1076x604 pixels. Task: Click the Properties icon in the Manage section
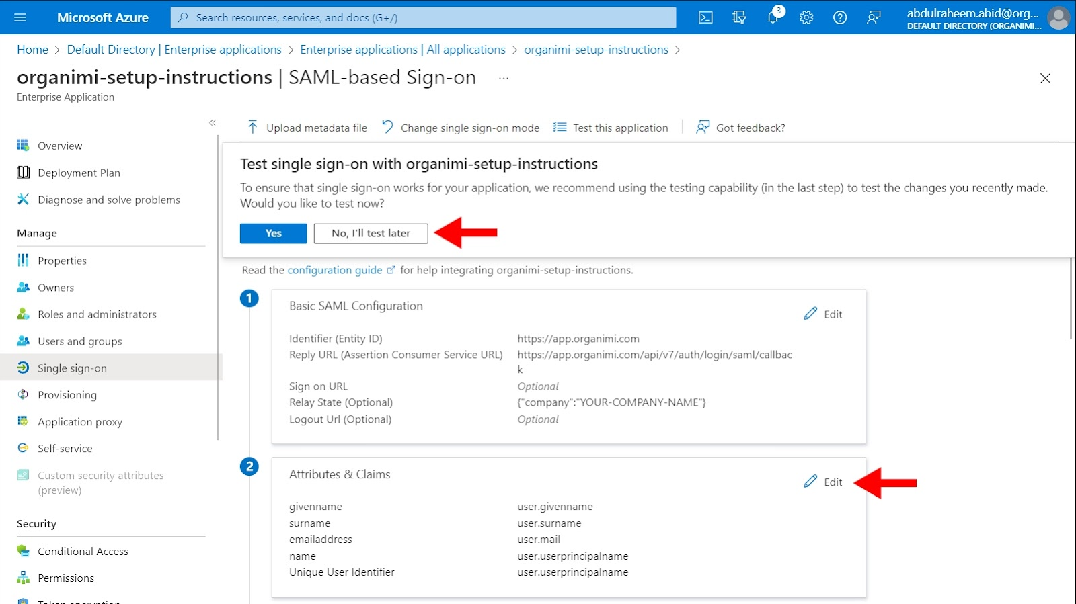click(23, 260)
